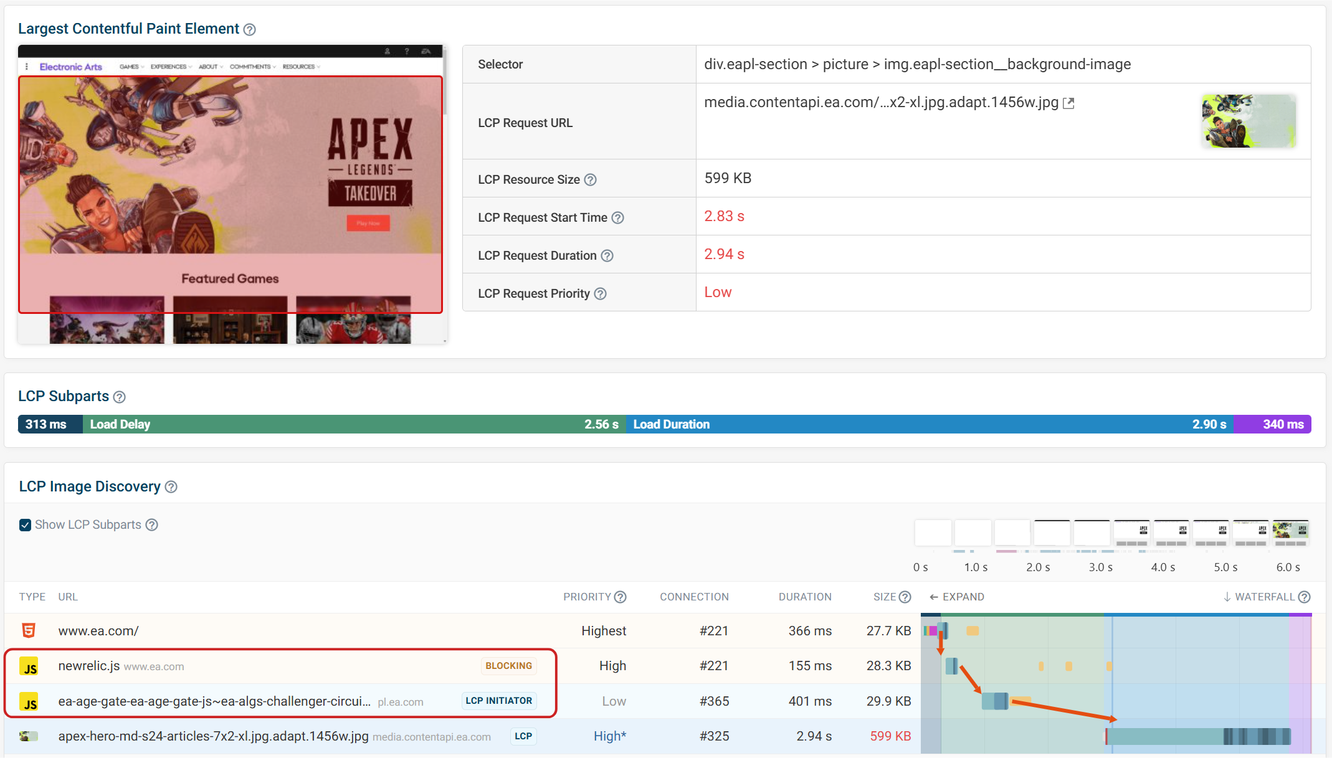Open help icon next to WATERFALL
The height and width of the screenshot is (758, 1332).
tap(1305, 597)
